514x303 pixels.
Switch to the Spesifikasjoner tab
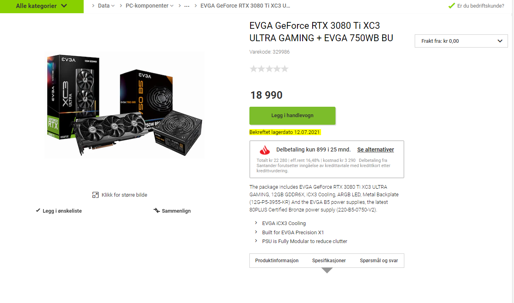(329, 261)
